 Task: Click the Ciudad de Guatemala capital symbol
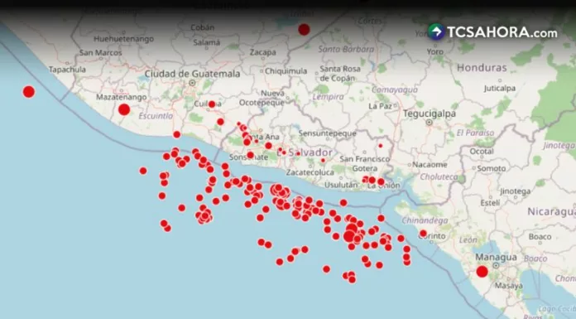[x=192, y=83]
